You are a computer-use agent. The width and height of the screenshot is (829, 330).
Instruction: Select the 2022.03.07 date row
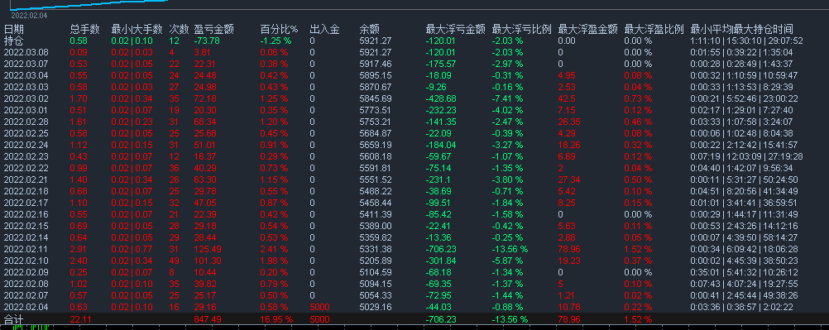pos(26,64)
